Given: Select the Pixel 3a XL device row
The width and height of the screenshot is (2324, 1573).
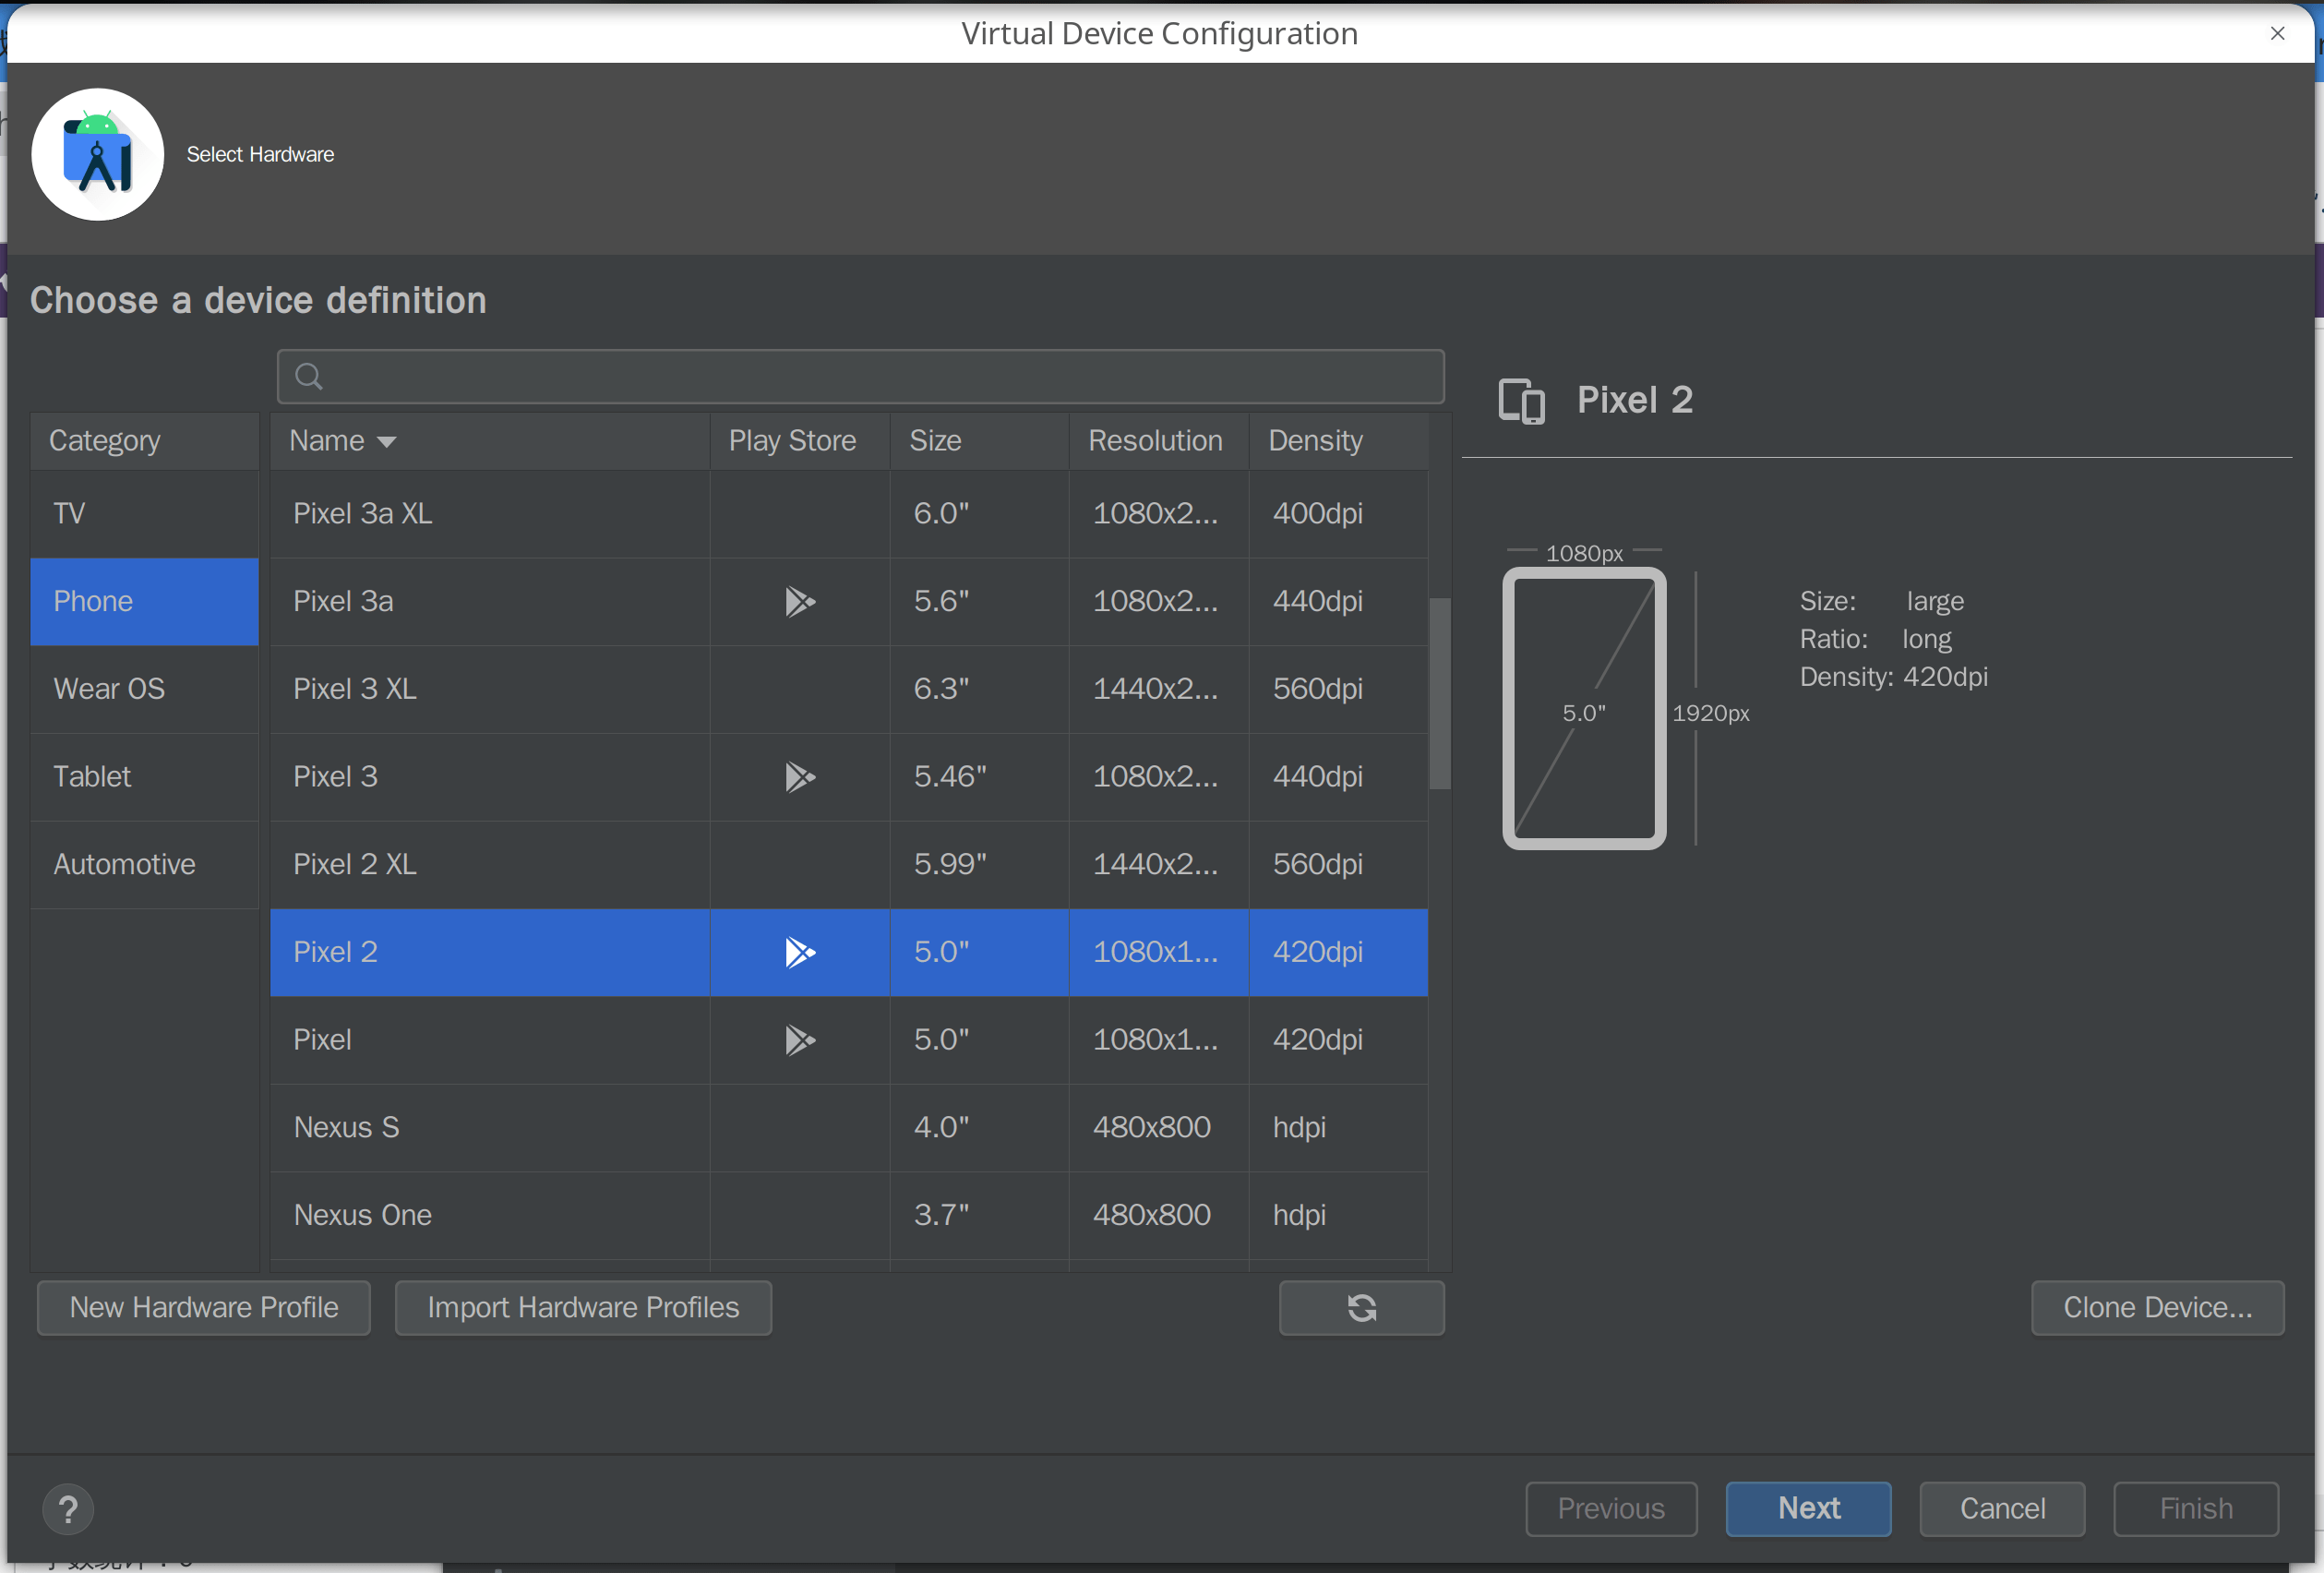Looking at the screenshot, I should point(849,514).
